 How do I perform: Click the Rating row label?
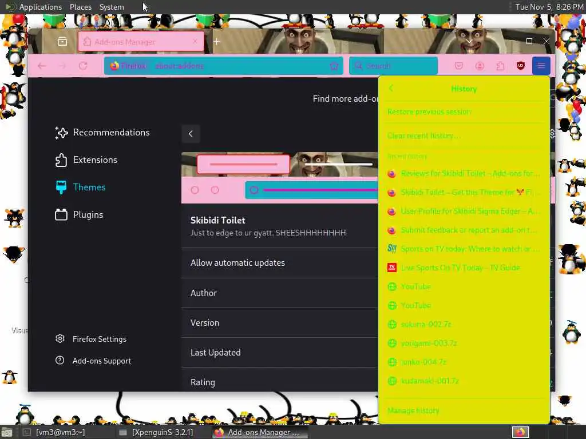pos(203,382)
